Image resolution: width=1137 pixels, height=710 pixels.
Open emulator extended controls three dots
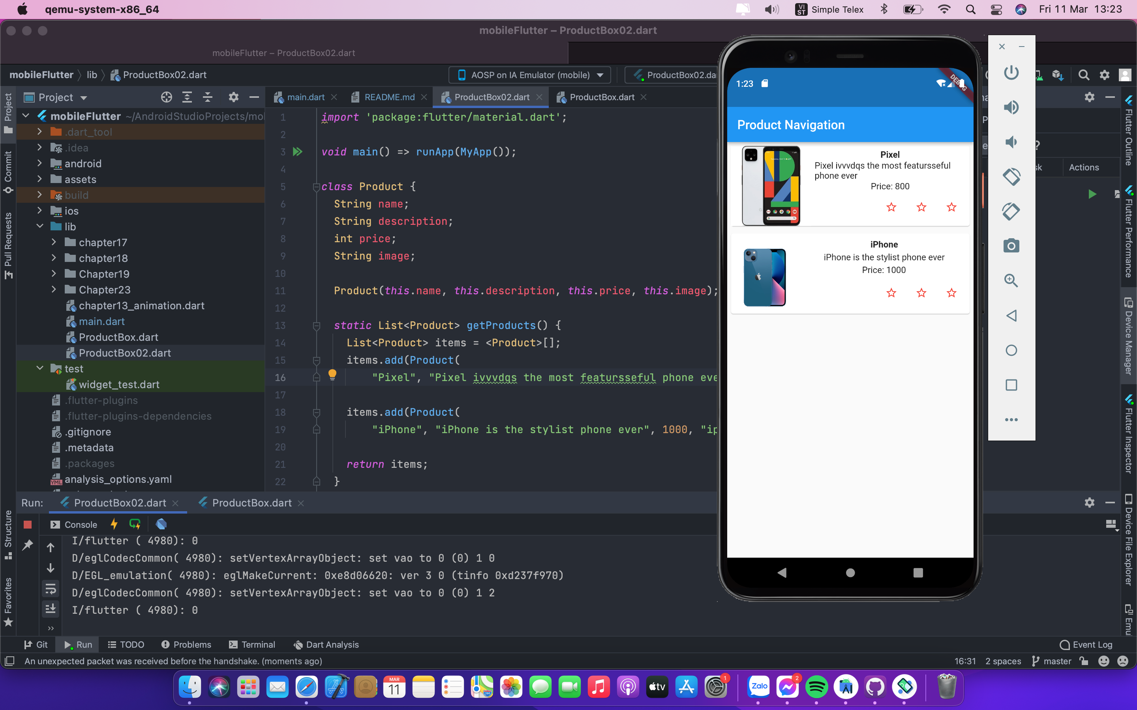click(x=1011, y=420)
